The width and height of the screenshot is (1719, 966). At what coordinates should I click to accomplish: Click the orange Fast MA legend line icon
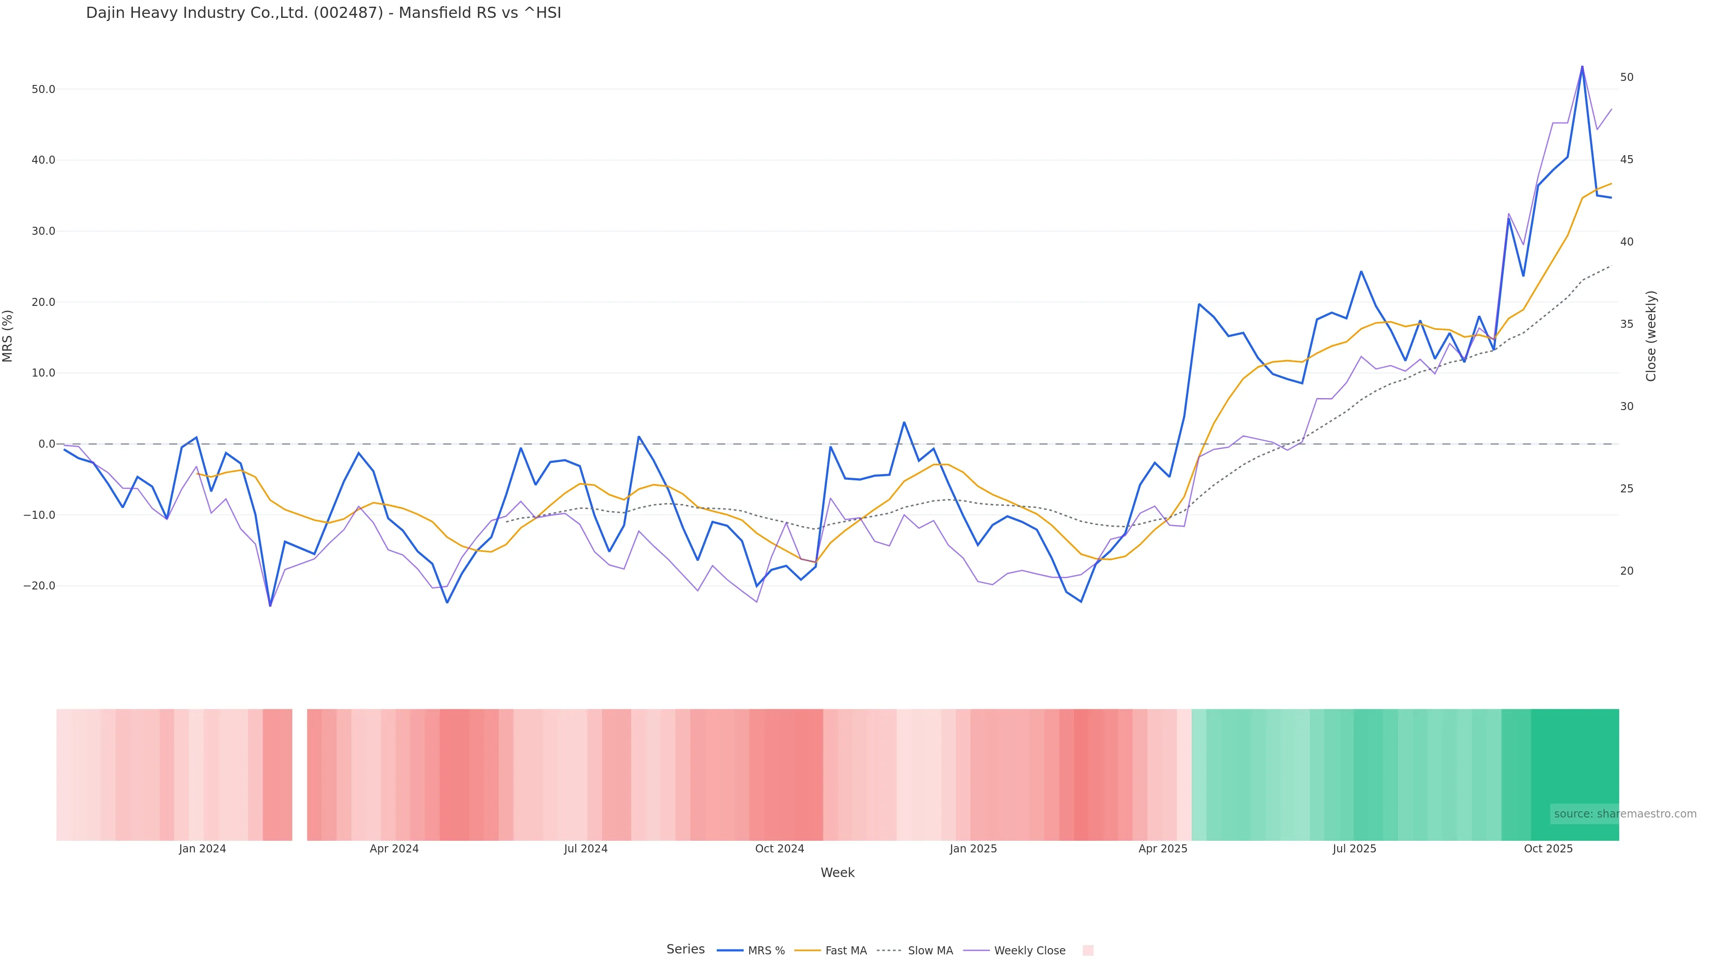(x=808, y=951)
